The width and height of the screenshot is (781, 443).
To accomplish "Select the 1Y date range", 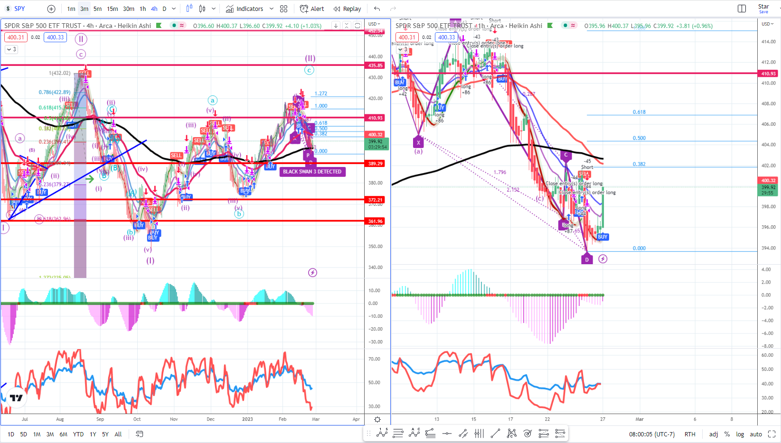I will point(93,434).
